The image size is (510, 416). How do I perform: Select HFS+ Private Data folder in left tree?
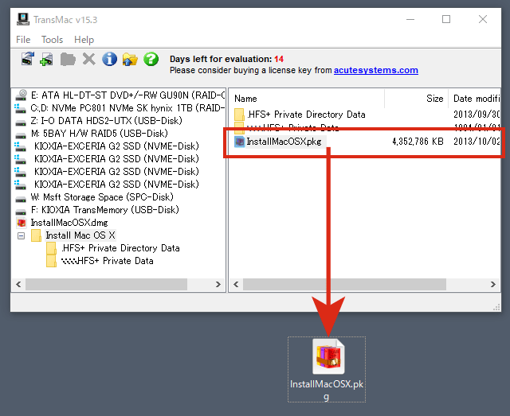tap(107, 261)
